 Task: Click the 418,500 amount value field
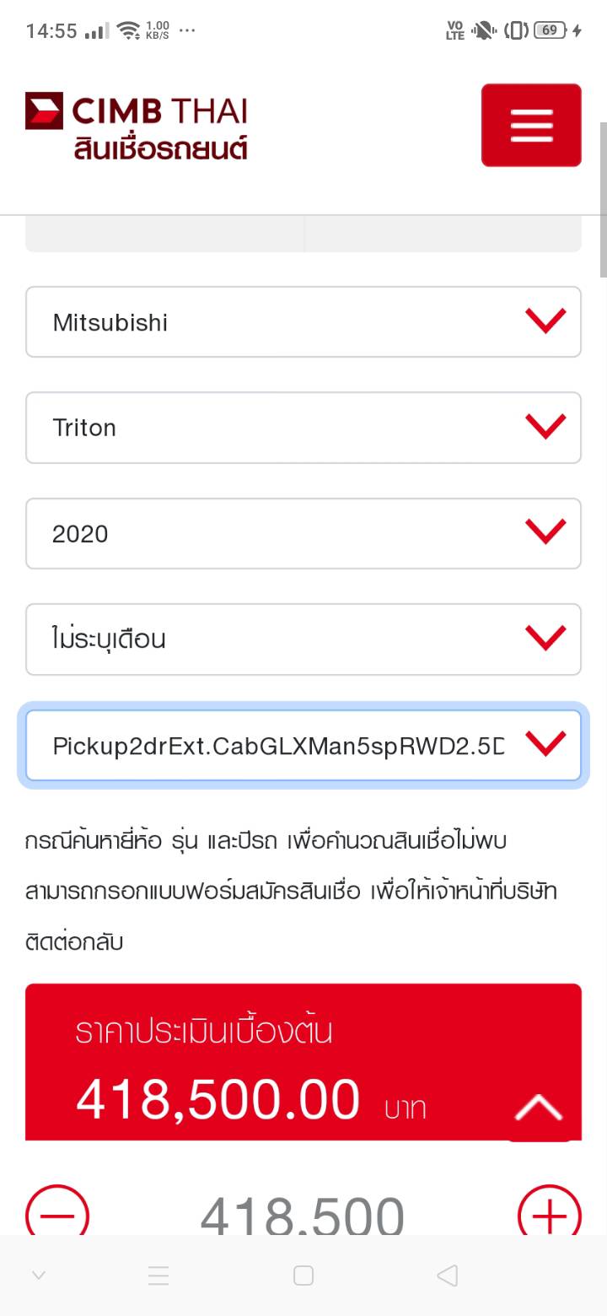pos(302,1215)
